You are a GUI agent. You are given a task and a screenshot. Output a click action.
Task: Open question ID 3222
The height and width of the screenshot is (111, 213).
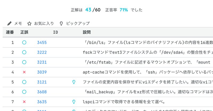(42, 52)
